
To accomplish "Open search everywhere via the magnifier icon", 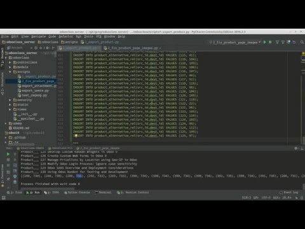I will tap(302, 42).
